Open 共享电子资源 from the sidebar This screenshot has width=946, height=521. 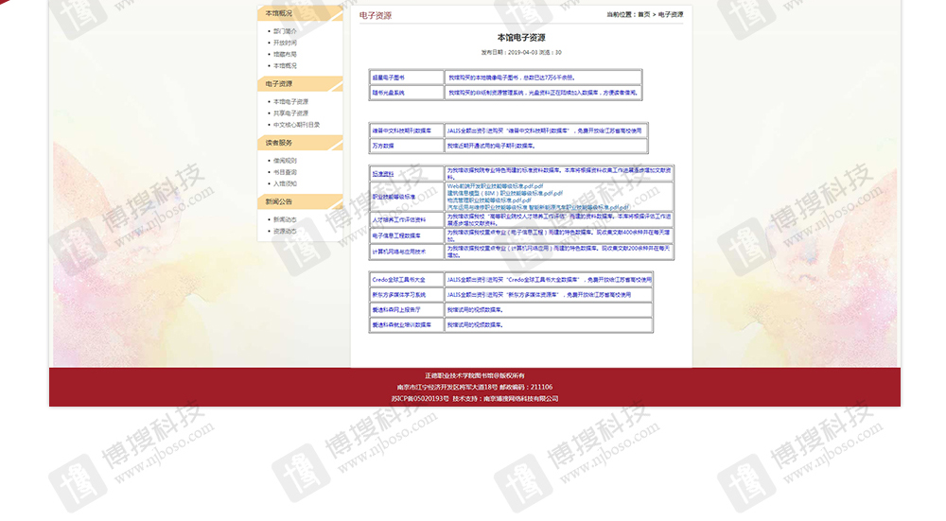[290, 113]
